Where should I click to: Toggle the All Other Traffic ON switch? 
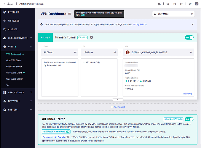[x=189, y=119]
